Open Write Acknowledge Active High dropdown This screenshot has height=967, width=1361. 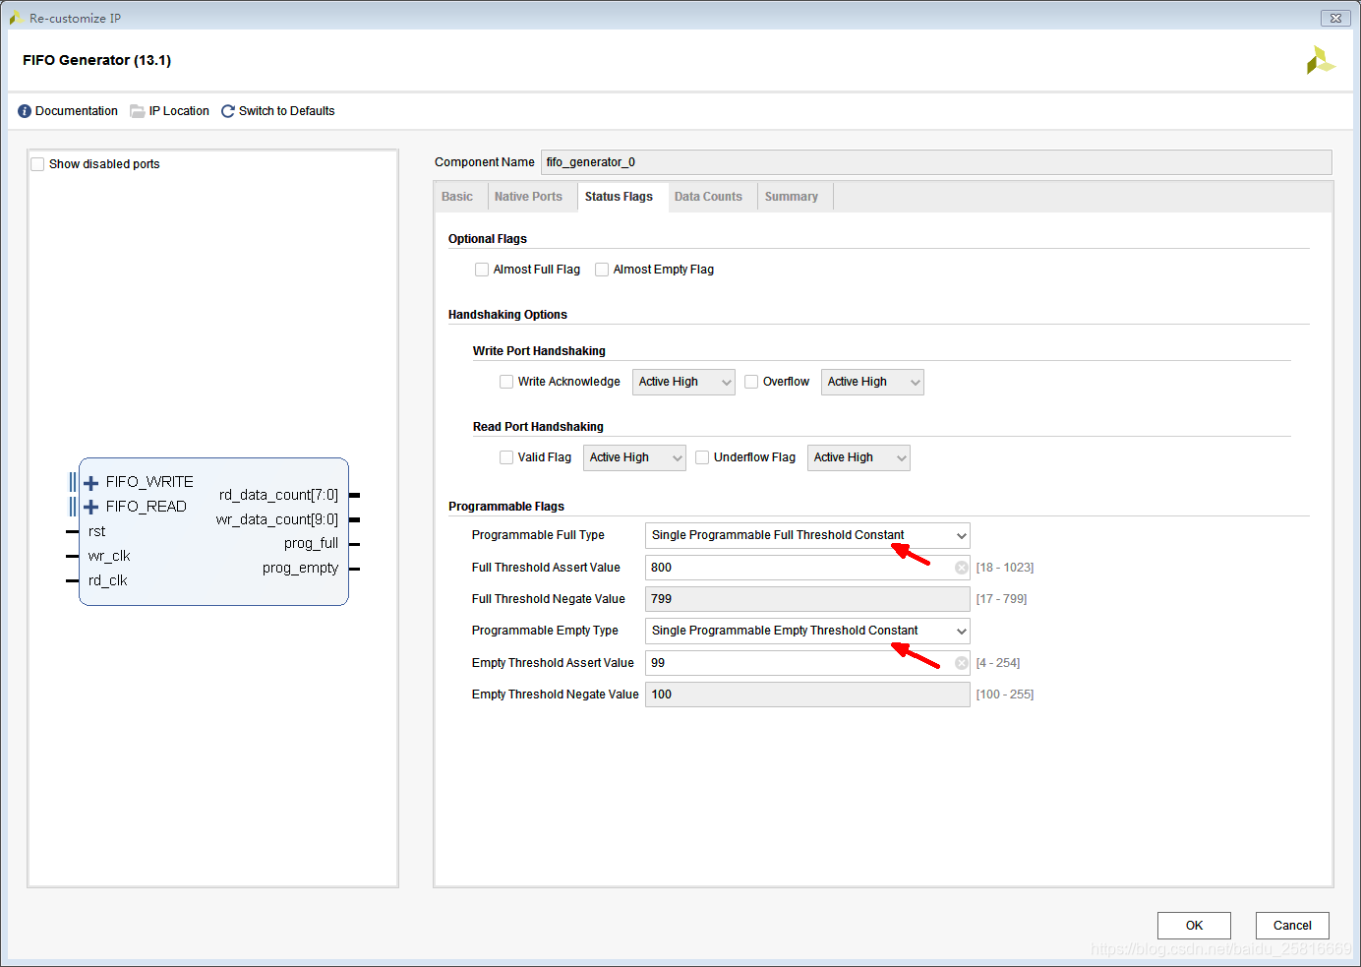click(x=683, y=382)
